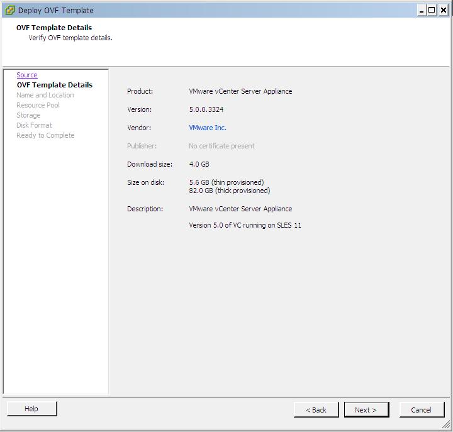
Task: Click the < Back button
Action: pyautogui.click(x=316, y=410)
